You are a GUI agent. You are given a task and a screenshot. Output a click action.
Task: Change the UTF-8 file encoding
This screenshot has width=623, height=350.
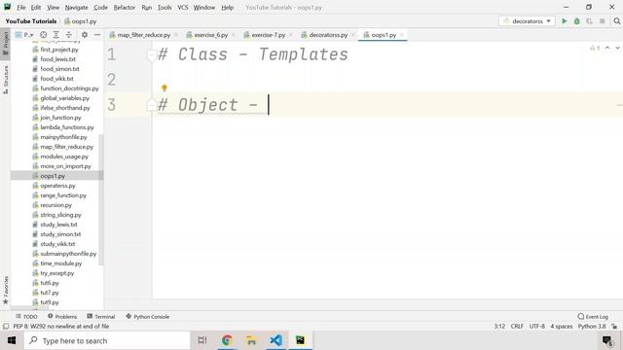[536, 327]
